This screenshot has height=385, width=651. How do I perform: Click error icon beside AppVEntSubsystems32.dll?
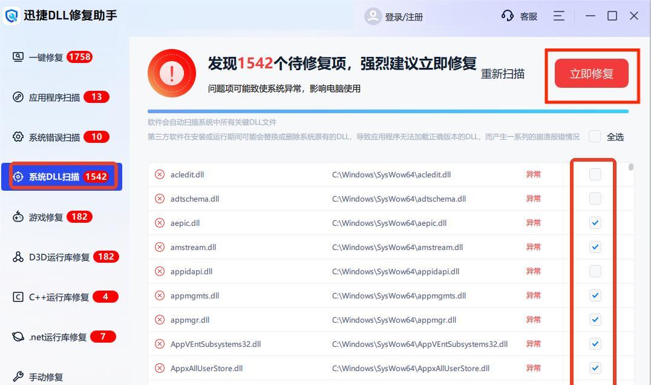tap(160, 344)
